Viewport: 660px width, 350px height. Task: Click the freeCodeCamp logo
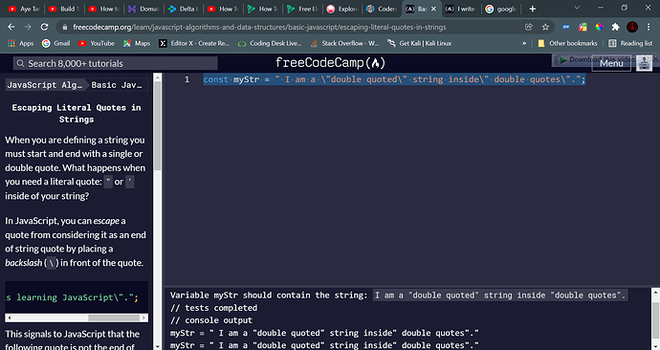pos(330,63)
